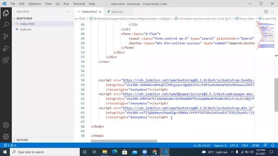Viewport: 278px width, 156px height.
Task: Open the popper.min script URL on line 61
Action: (x=189, y=94)
